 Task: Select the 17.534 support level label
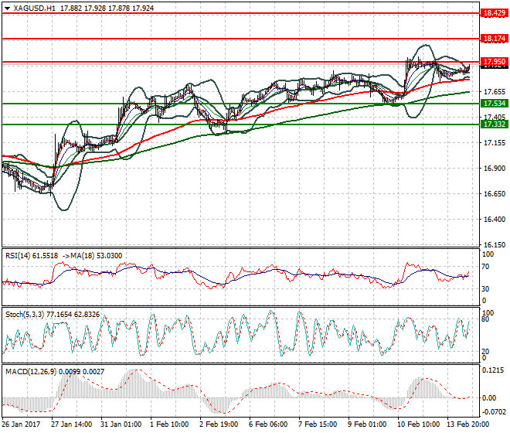(x=495, y=104)
